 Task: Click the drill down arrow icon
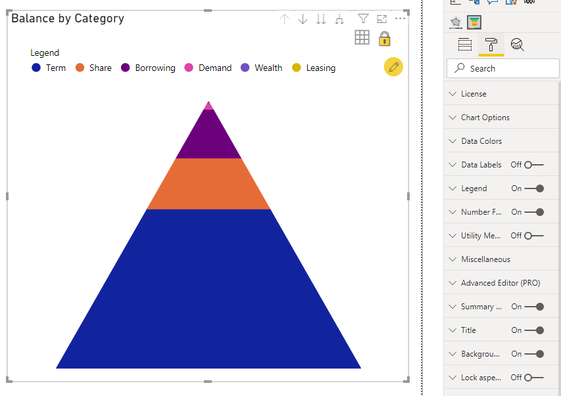(x=303, y=19)
